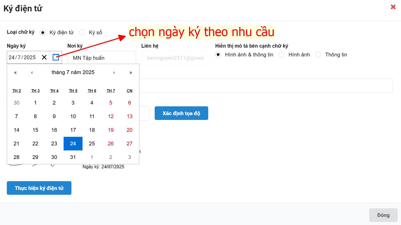Image resolution: width=401 pixels, height=225 pixels.
Task: Open the calendar picker icon
Action: coord(56,57)
